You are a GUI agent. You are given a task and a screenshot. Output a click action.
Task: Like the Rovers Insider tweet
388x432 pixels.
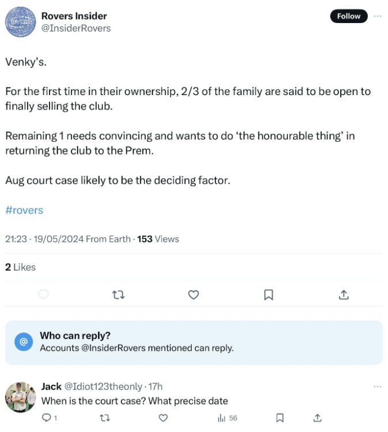tap(193, 295)
